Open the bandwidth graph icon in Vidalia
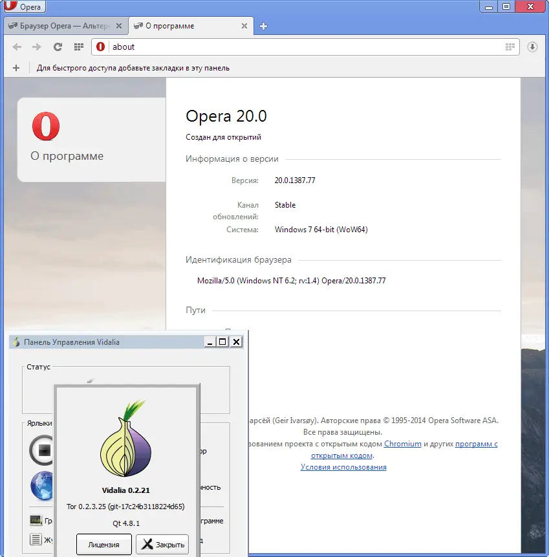This screenshot has height=557, width=549. (36, 521)
